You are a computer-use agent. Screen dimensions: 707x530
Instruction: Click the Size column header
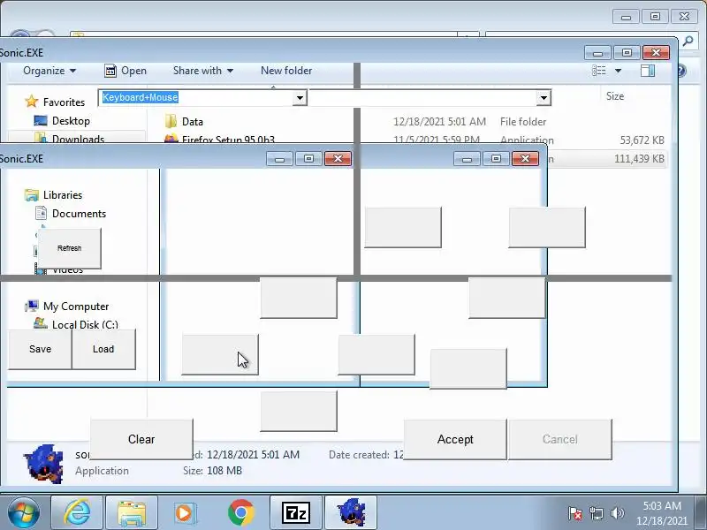(615, 96)
